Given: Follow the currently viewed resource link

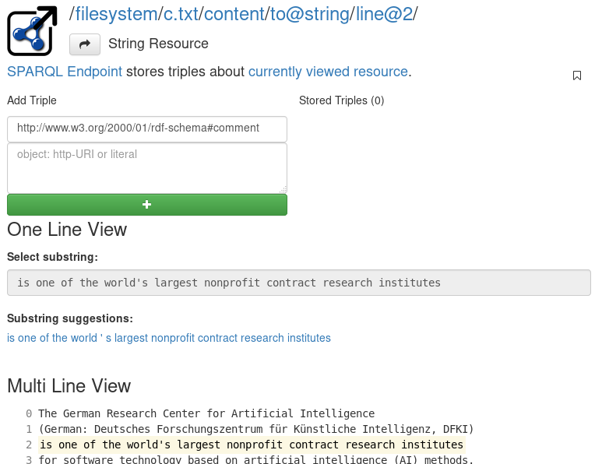Looking at the screenshot, I should [328, 72].
